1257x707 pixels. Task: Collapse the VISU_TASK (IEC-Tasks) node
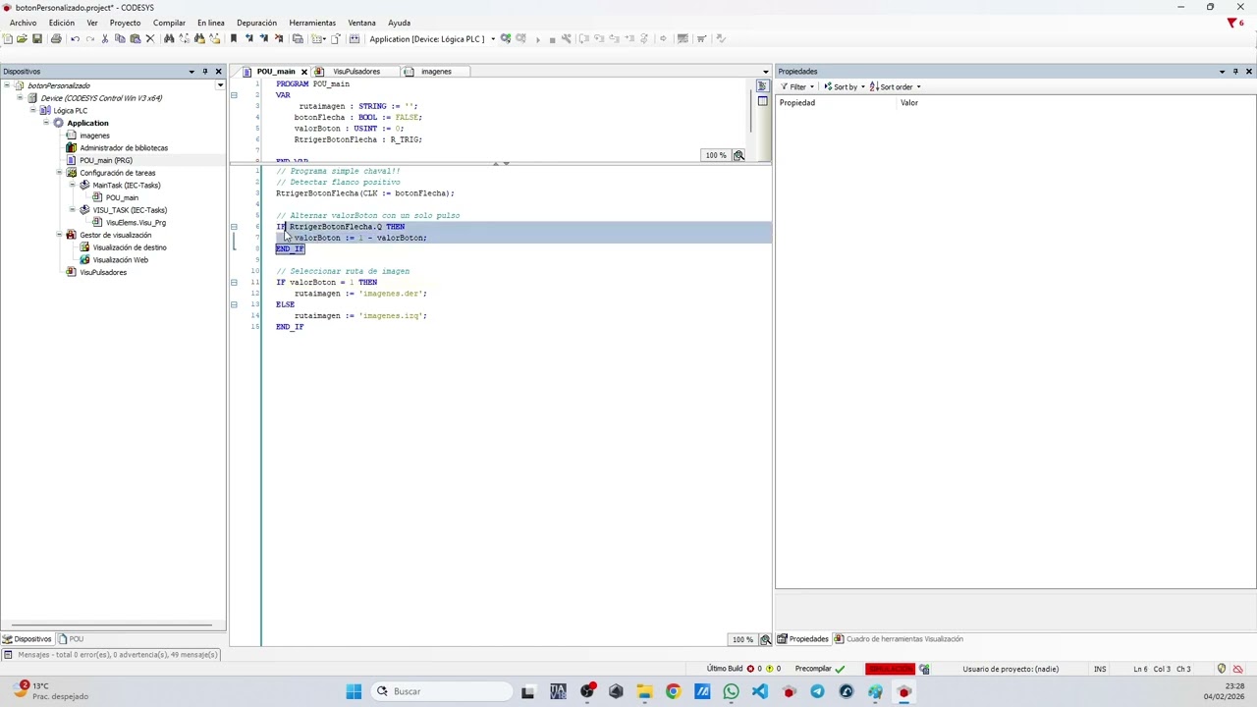click(72, 210)
